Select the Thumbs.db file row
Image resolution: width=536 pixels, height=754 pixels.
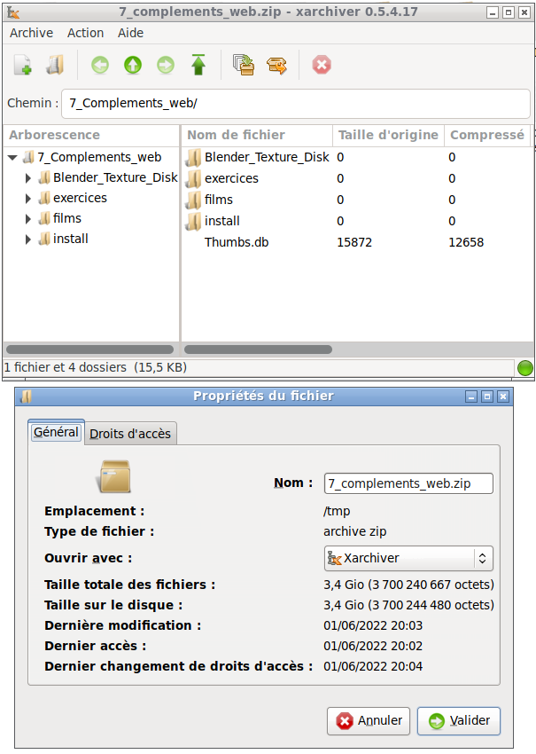[x=357, y=242]
